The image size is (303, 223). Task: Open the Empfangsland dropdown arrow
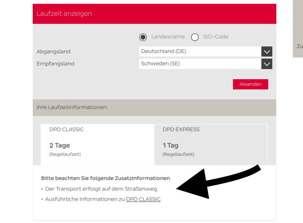pyautogui.click(x=267, y=64)
